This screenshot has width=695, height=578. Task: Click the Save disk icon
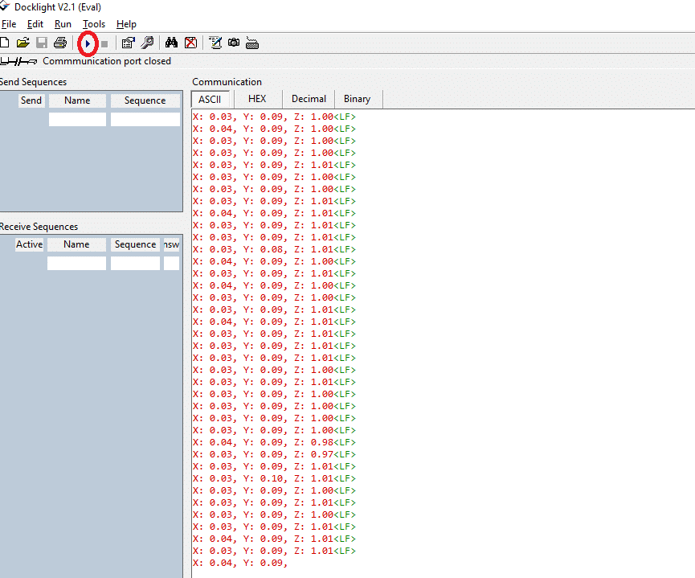tap(41, 43)
